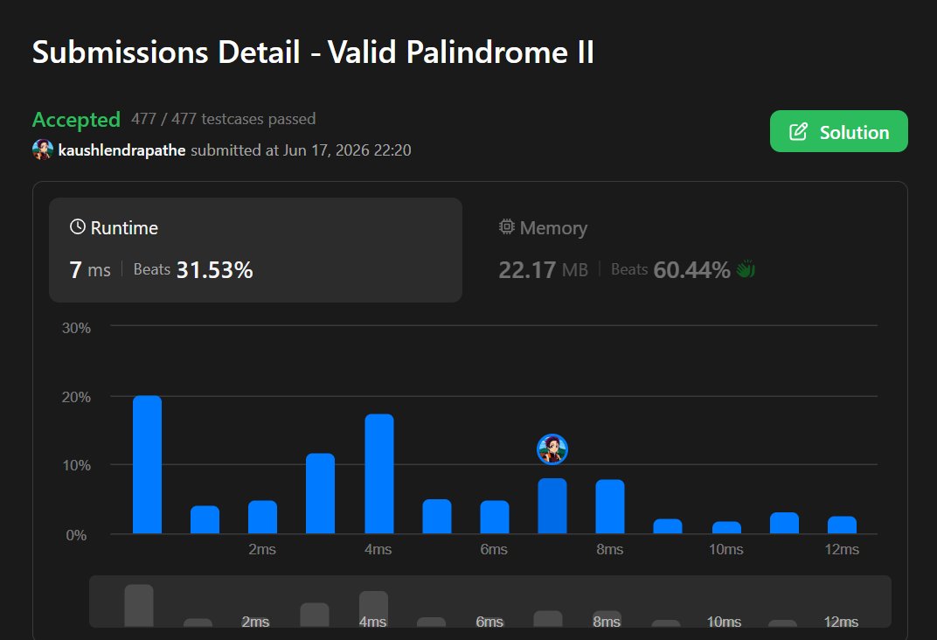Viewport: 937px width, 640px height.
Task: Click the clock icon next to Runtime
Action: [x=78, y=226]
